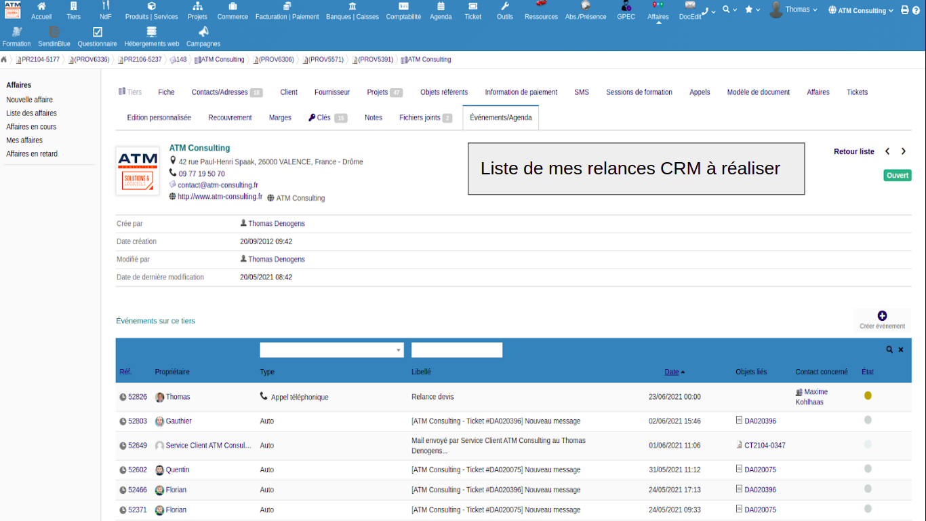Open the Ticket module icon
The image size is (926, 521).
click(473, 6)
